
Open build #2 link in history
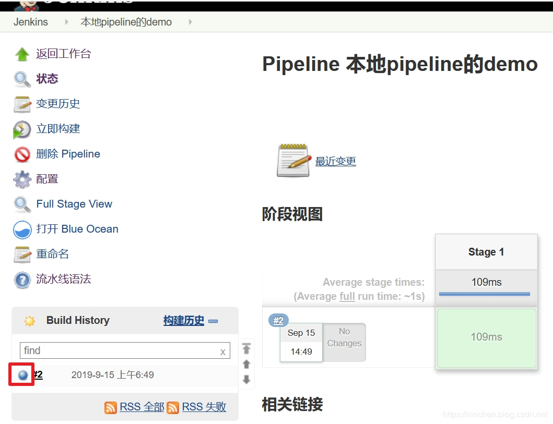point(38,374)
